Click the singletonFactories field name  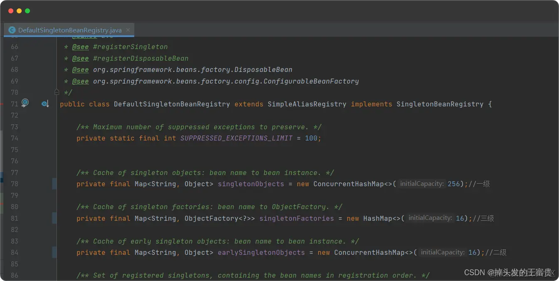[296, 218]
